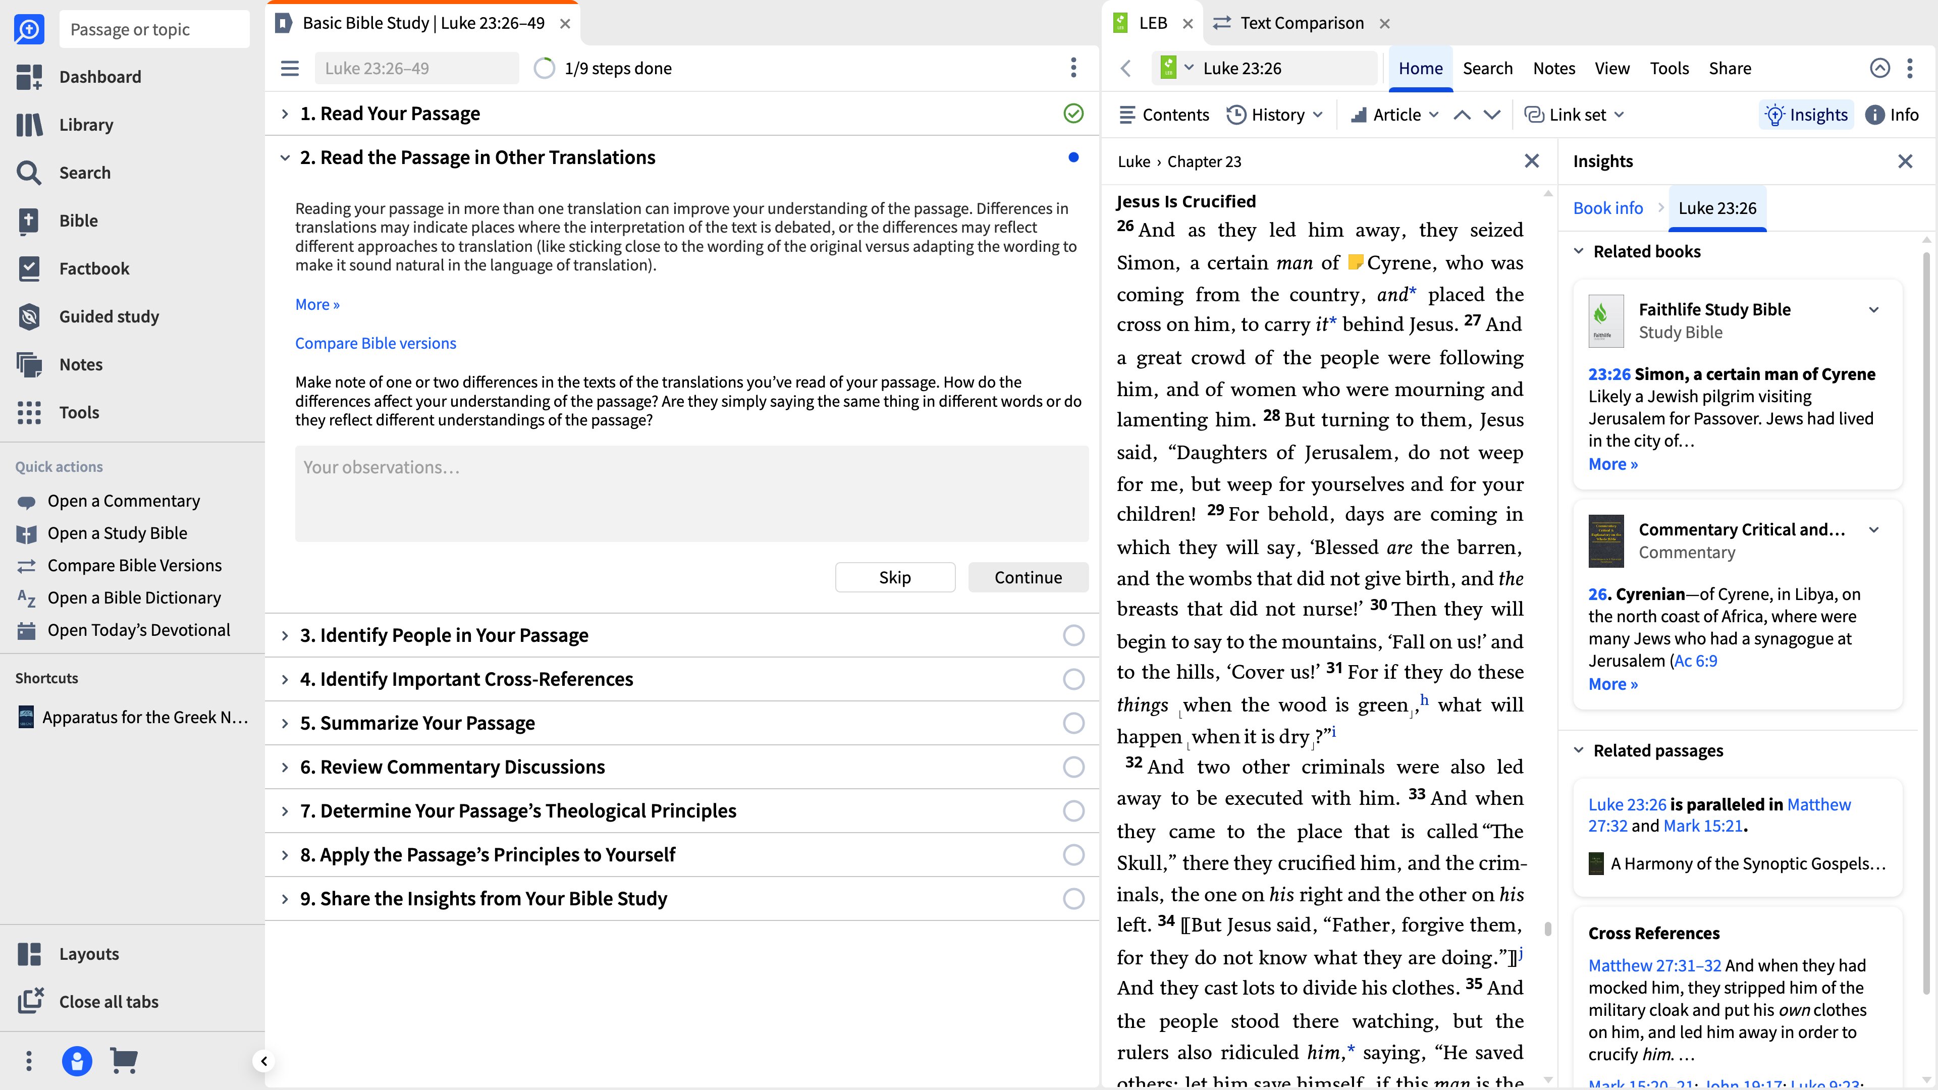Collapse the left sidebar with the arrow

point(263,1061)
